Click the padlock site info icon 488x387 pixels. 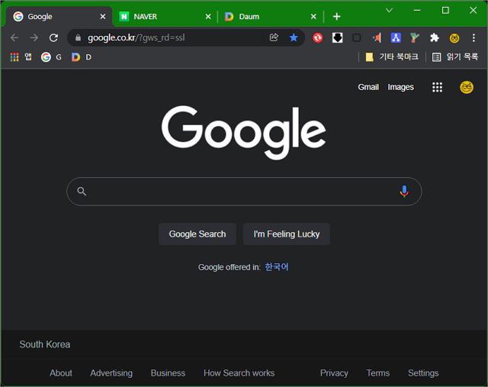click(78, 38)
